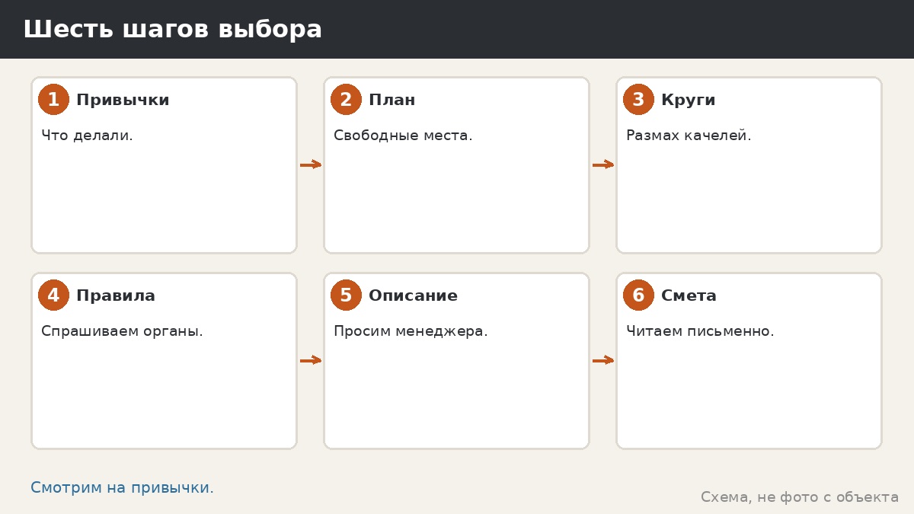914x514 pixels.
Task: Select the text Просим менеджера.
Action: (411, 331)
